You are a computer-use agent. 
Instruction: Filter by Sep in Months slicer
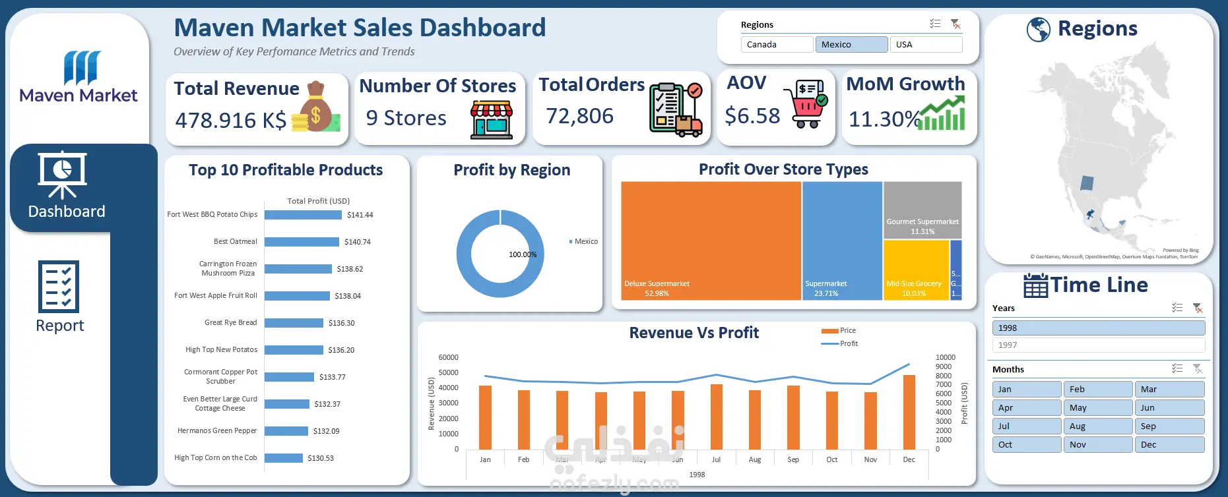pyautogui.click(x=1170, y=426)
